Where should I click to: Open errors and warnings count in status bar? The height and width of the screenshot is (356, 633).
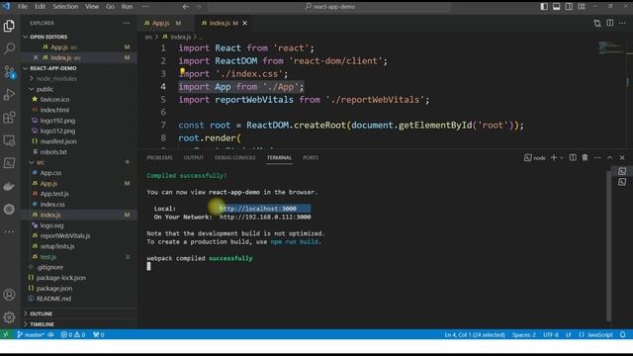click(73, 334)
